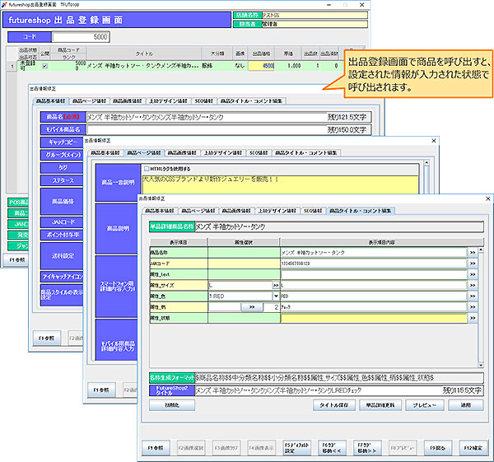
Task: Click the >> icon at end of 属性_text row
Action: (473, 273)
